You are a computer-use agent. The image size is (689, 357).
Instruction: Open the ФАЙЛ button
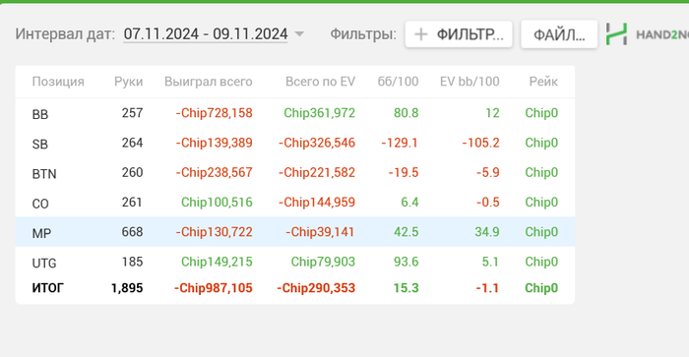(559, 34)
